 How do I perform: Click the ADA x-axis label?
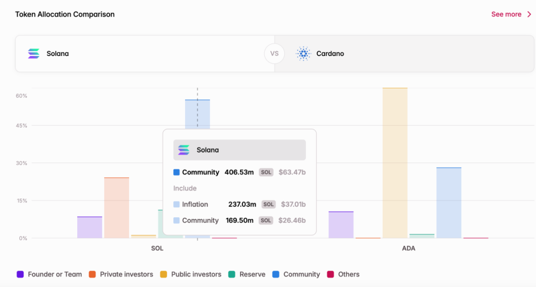point(408,248)
